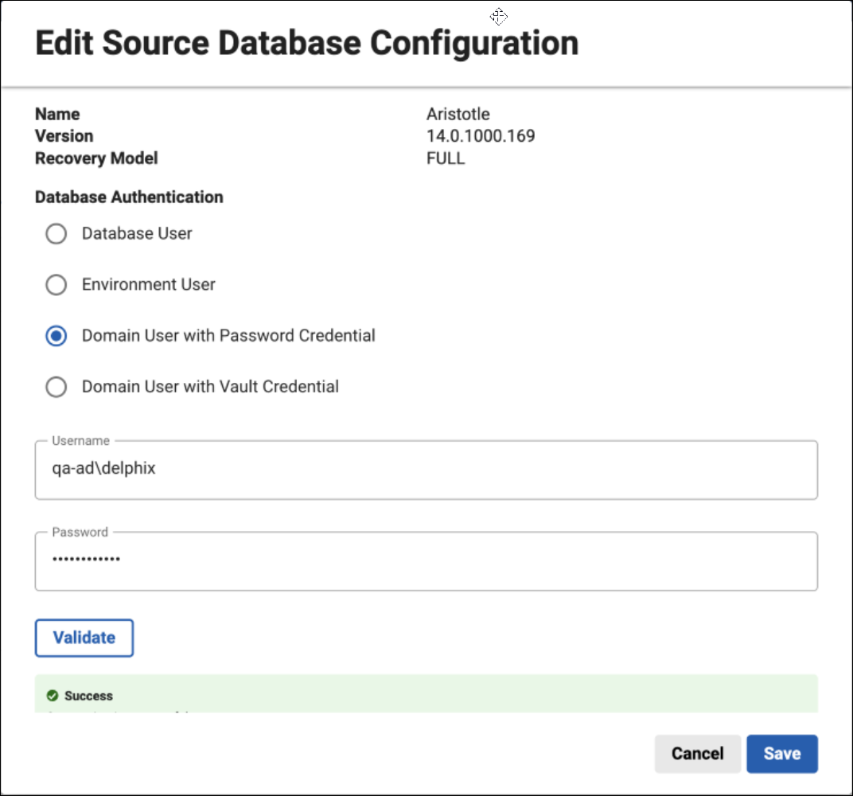Click the Database Authentication heading
This screenshot has height=796, width=853.
[129, 197]
